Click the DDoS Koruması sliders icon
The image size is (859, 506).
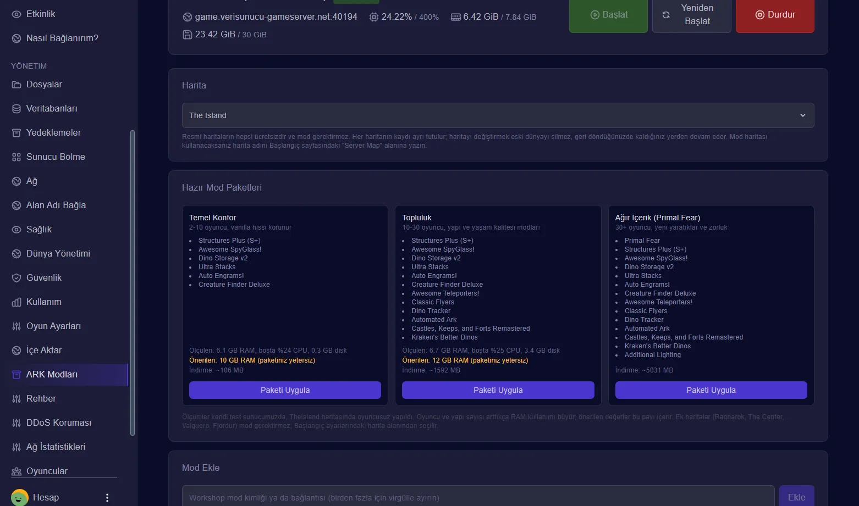[x=16, y=423]
